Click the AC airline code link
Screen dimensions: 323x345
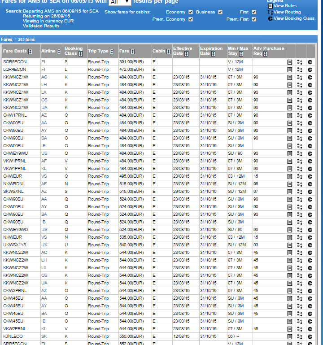(44, 77)
